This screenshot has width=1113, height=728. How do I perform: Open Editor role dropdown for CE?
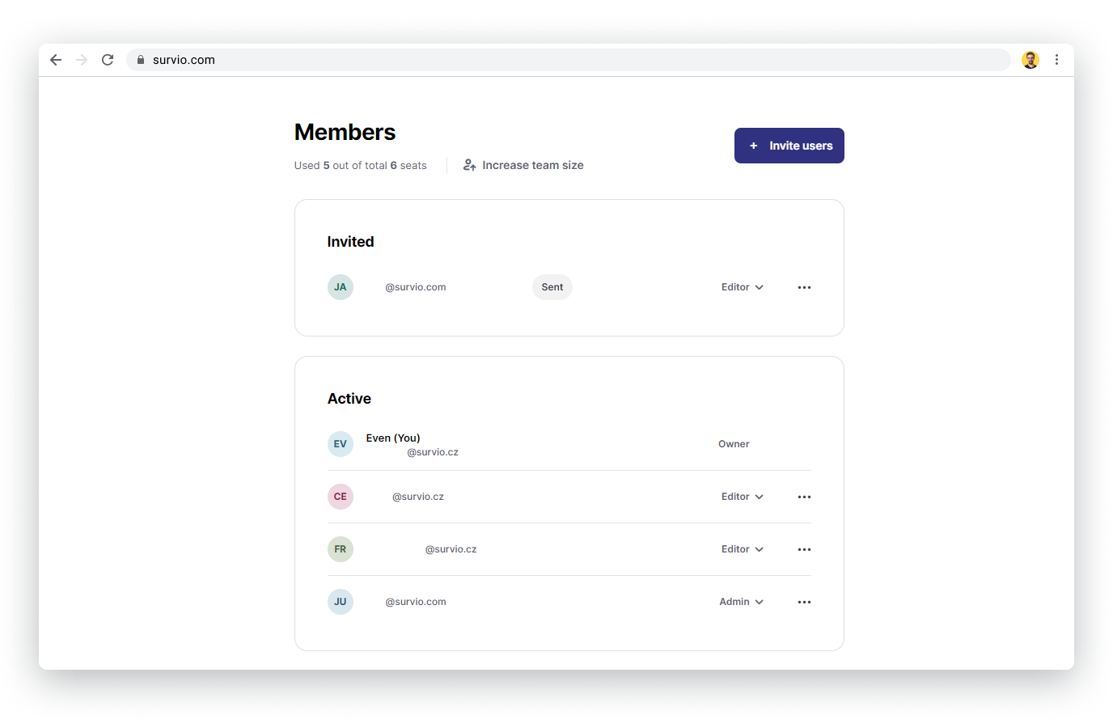tap(743, 497)
